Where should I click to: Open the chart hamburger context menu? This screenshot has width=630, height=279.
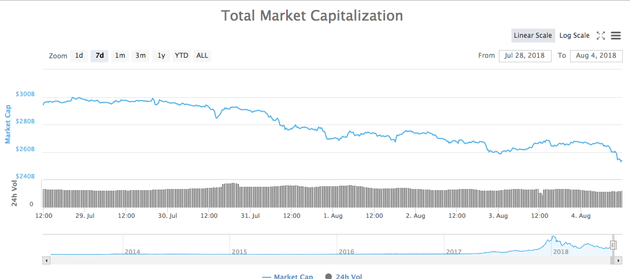(616, 36)
